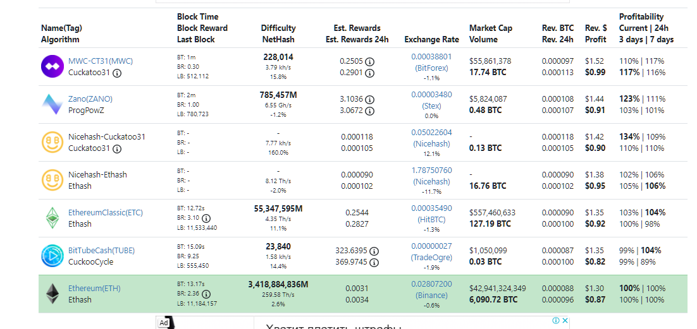697x329 pixels.
Task: Open the EthereumClassic(ETC) coin link
Action: (x=106, y=213)
